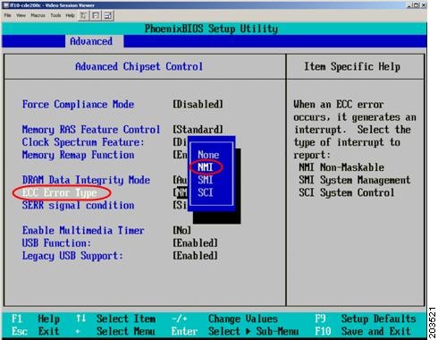Select DRAM Data Integrity Mode
Image resolution: width=438 pixels, height=340 pixels.
click(x=86, y=180)
